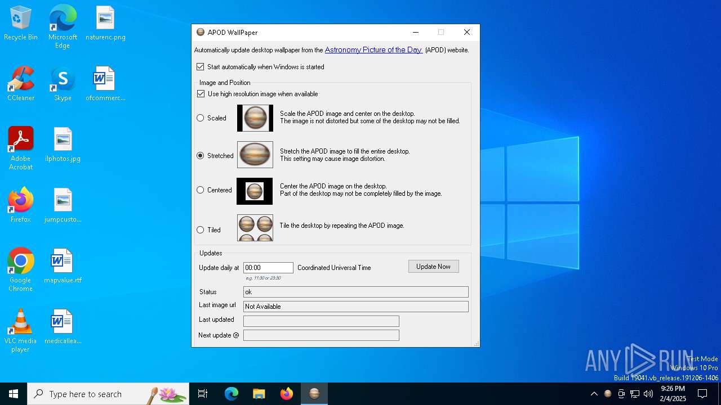Image resolution: width=721 pixels, height=405 pixels.
Task: Toggle Start automatically when Windows is started
Action: [x=260, y=66]
